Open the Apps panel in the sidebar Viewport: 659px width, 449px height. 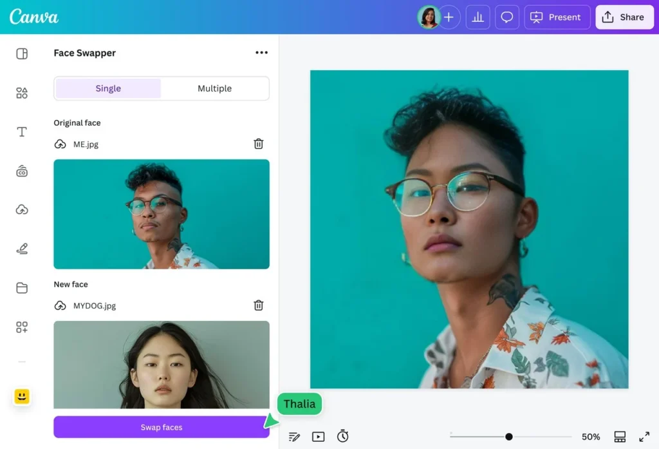click(21, 327)
